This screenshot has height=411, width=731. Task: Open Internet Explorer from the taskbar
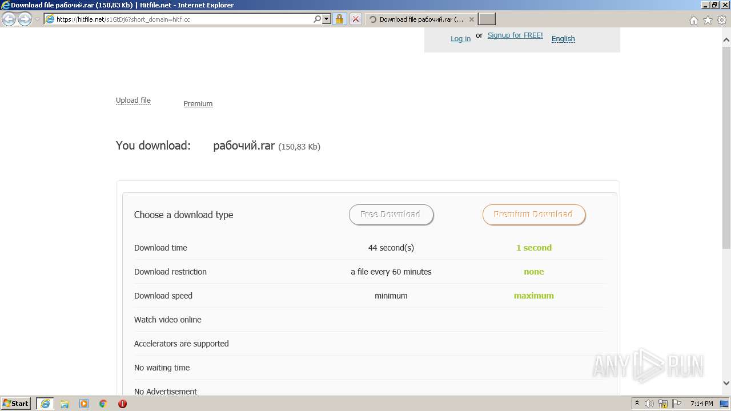45,404
